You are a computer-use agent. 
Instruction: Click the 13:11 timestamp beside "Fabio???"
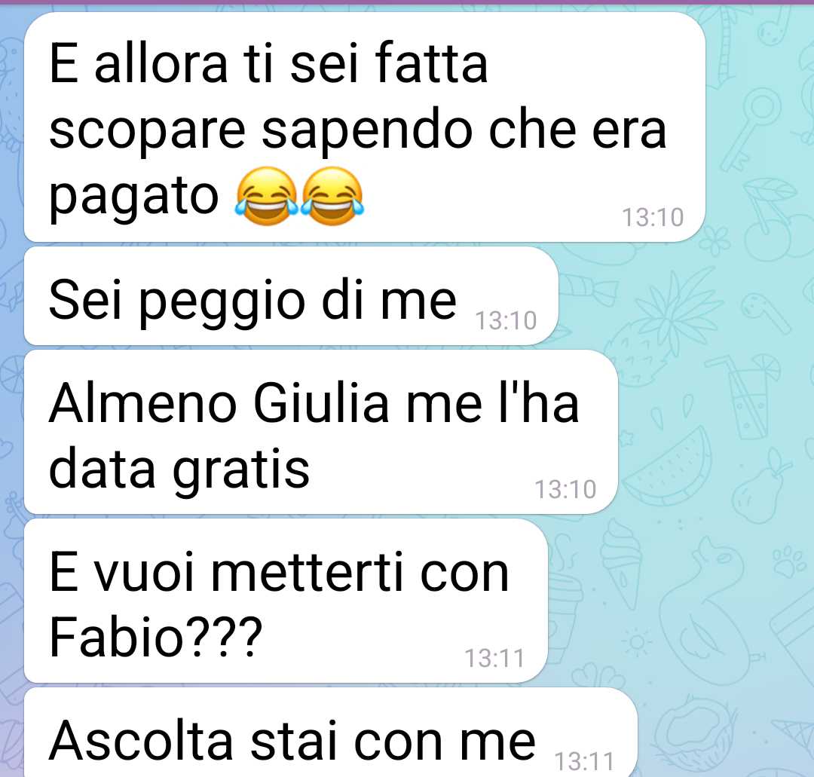[x=494, y=658]
